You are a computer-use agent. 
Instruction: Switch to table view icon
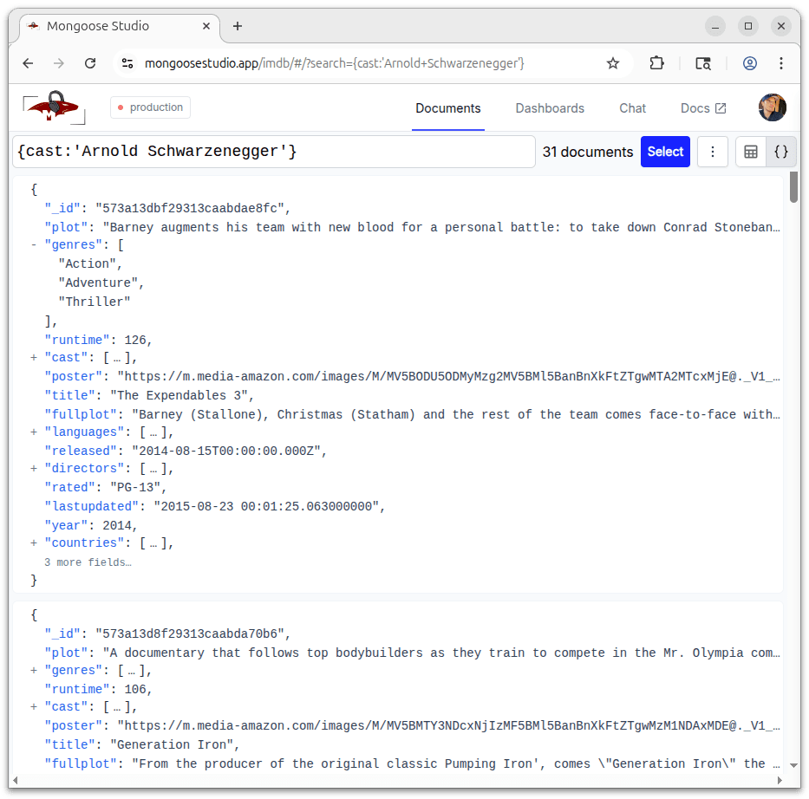point(751,152)
